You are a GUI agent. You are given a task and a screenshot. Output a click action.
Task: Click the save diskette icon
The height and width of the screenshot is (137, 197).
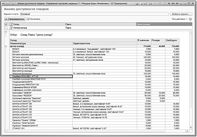pyautogui.click(x=145, y=4)
